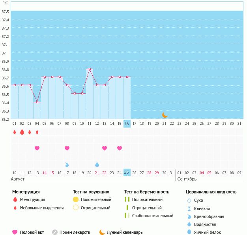Click the orange moon icon on the chart

(x=165, y=115)
